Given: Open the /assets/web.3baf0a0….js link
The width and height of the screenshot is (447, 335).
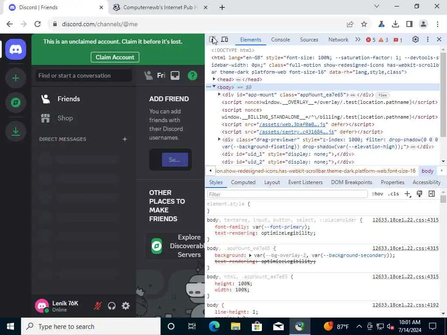Looking at the screenshot, I should point(292,124).
